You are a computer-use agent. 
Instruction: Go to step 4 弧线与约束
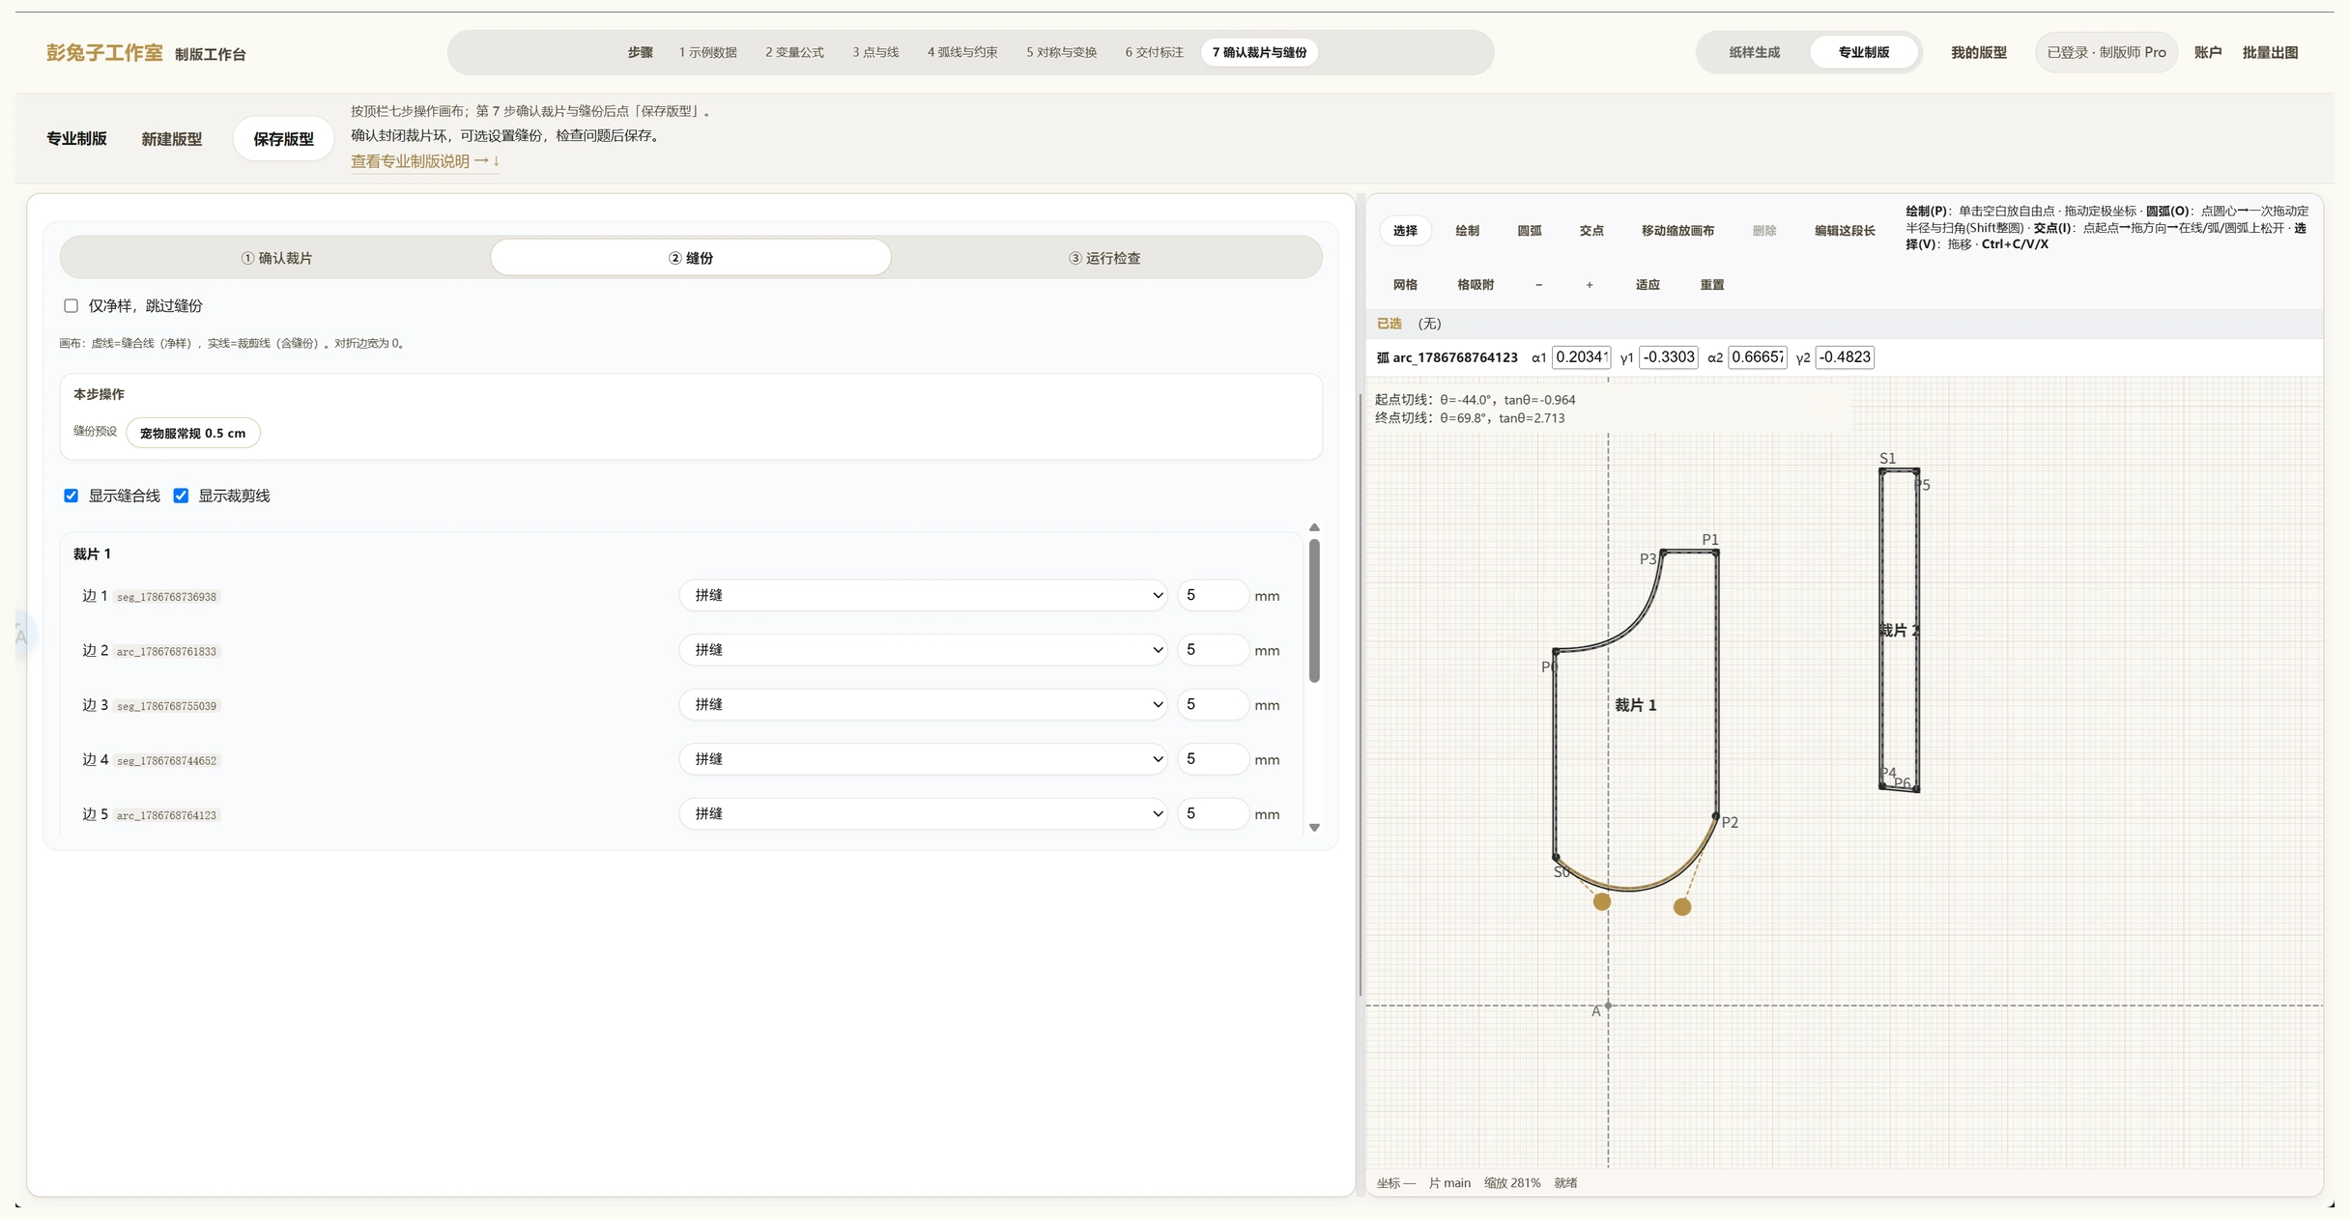pos(962,52)
